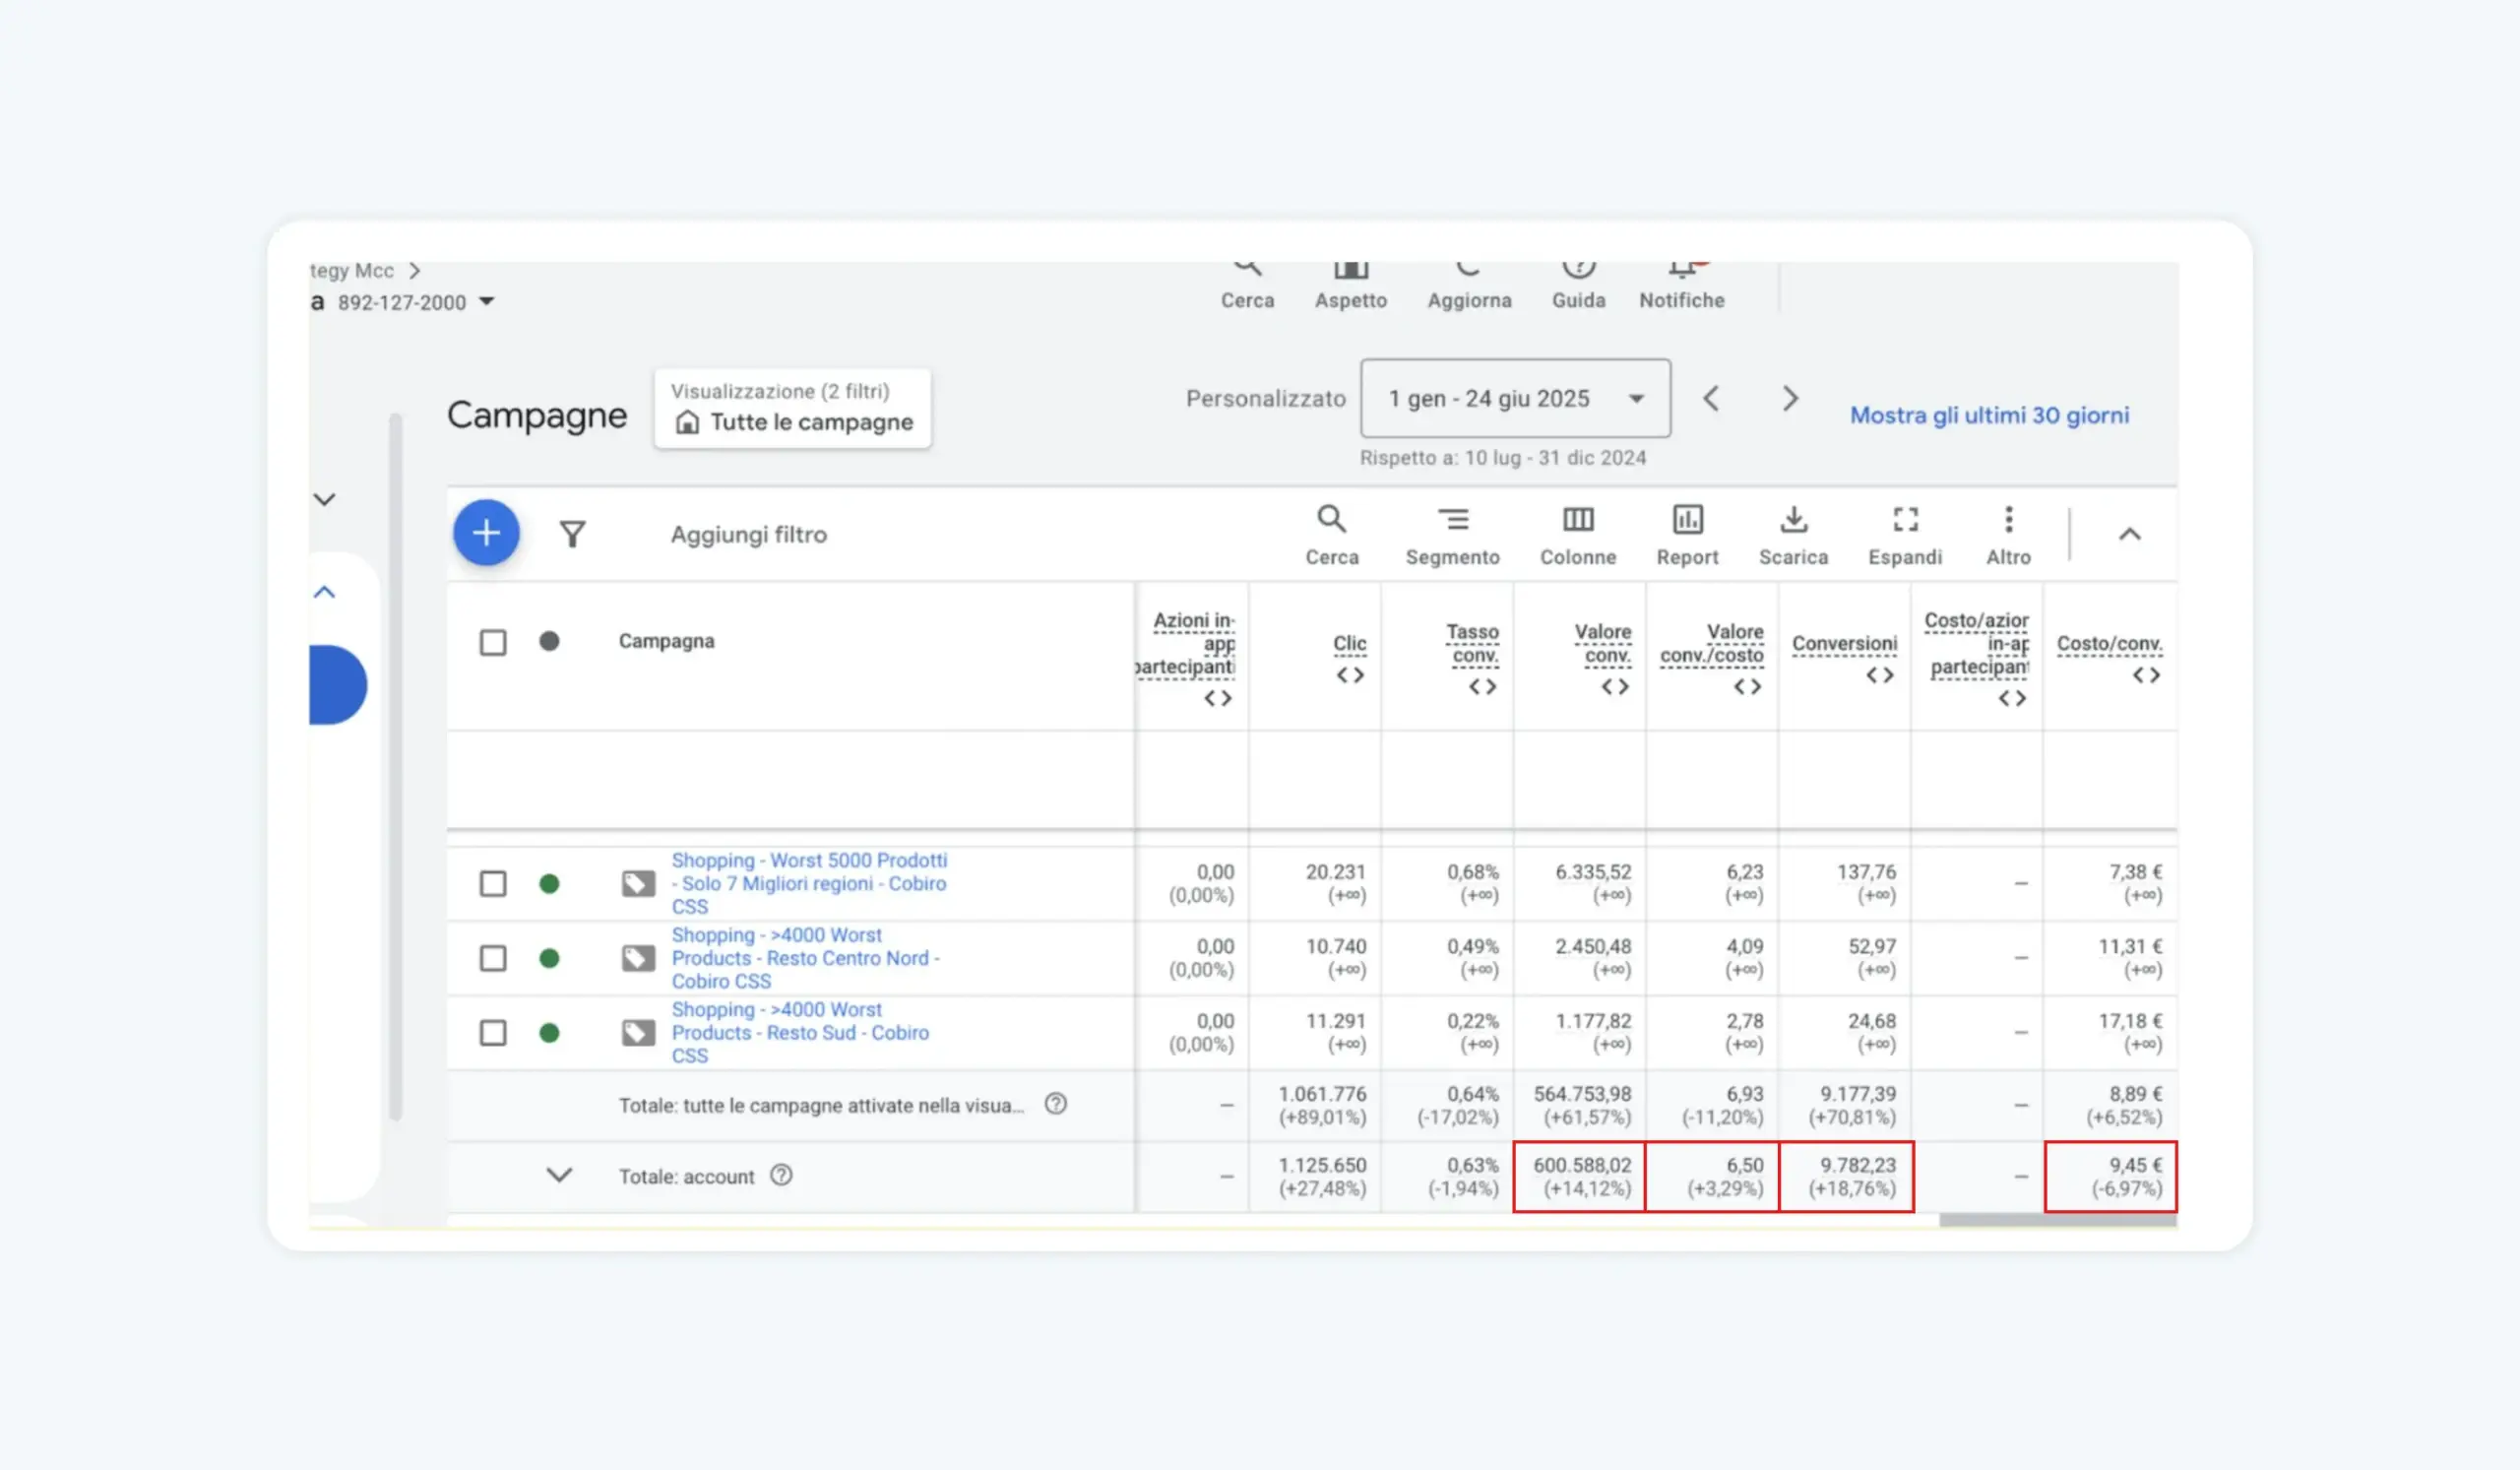
Task: Open Shopping - Worst 5000 Prodotti campaign link
Action: coord(809,883)
